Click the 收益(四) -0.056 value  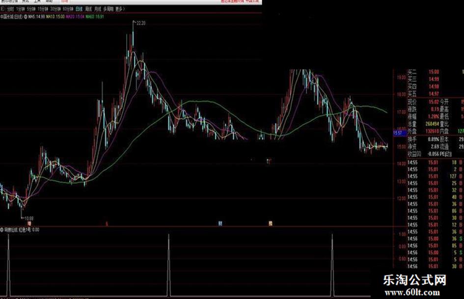pos(433,154)
